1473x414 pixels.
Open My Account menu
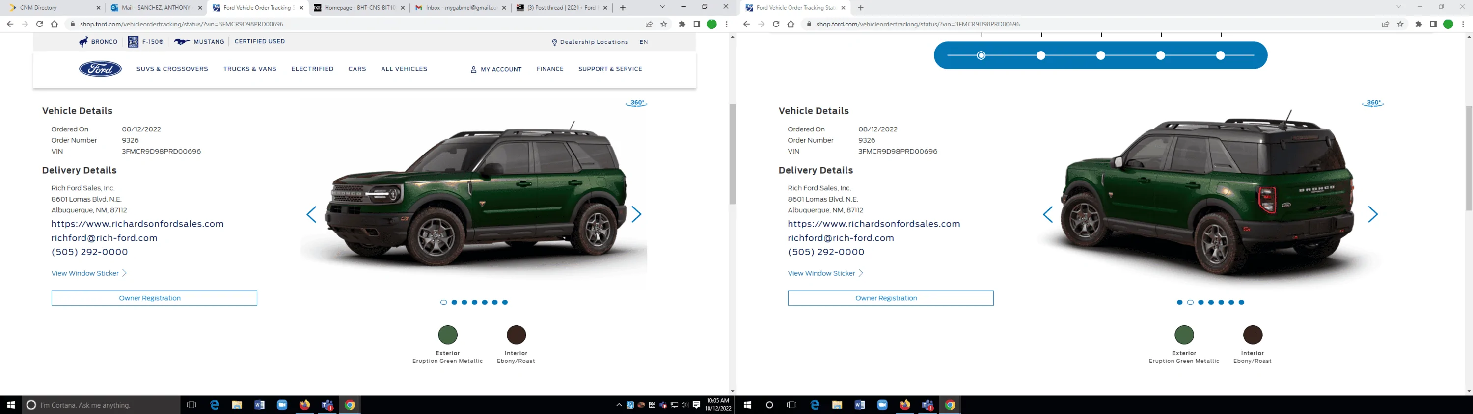[x=496, y=69]
